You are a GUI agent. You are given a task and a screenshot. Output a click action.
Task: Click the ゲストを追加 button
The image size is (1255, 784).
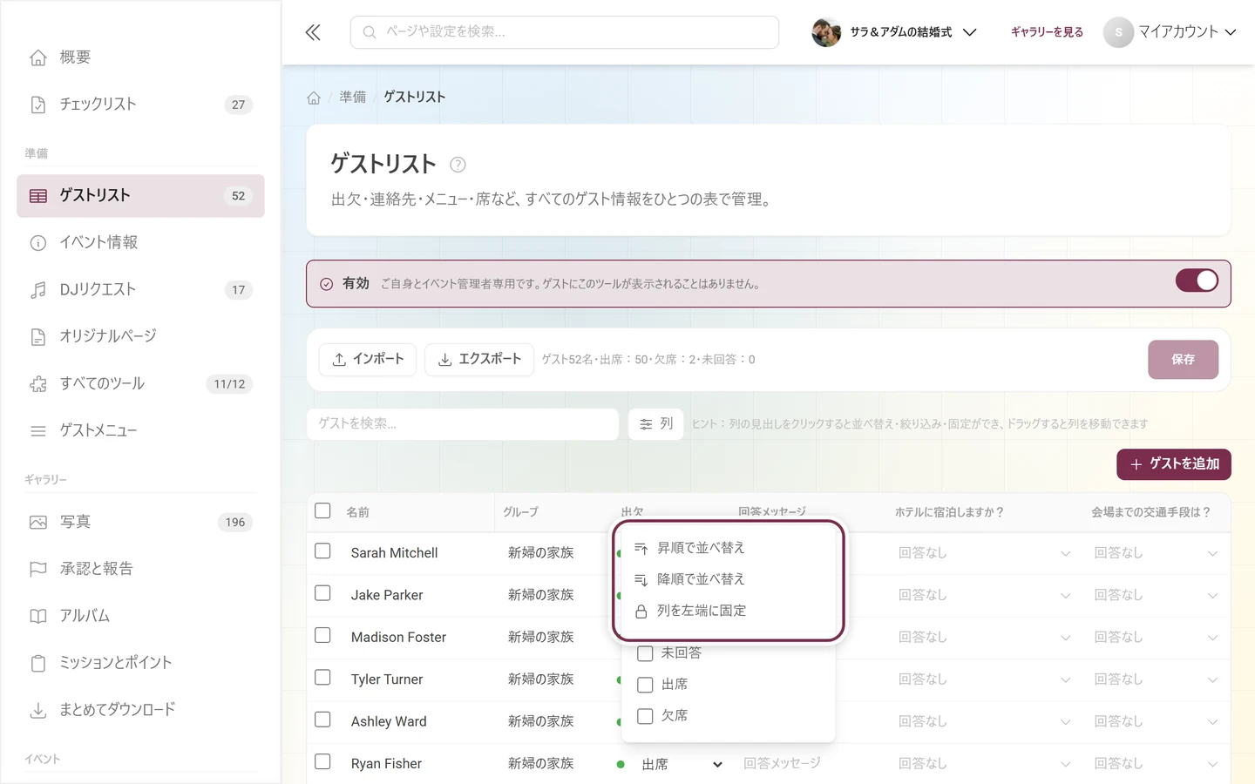tap(1174, 464)
